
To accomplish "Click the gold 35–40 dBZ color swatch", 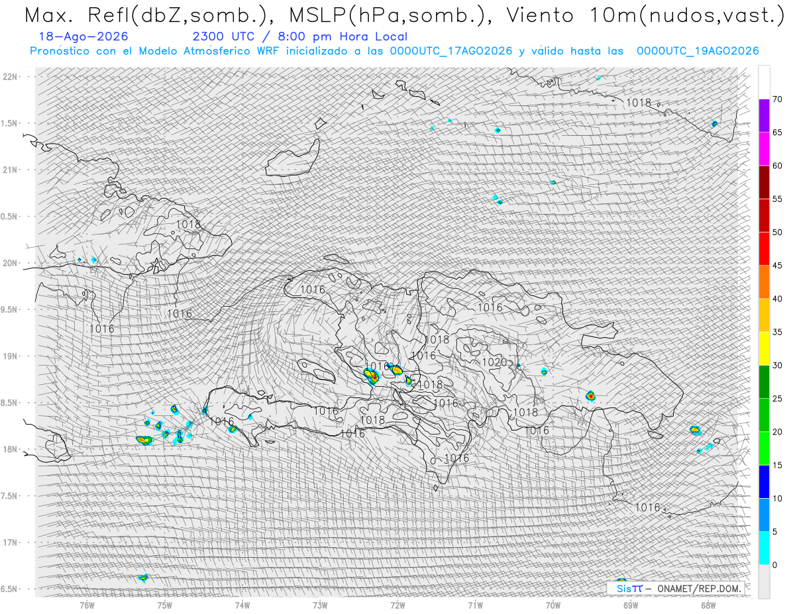I will tap(764, 315).
